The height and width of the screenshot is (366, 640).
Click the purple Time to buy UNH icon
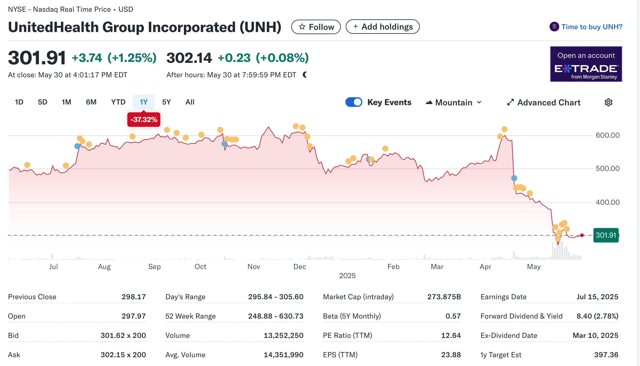(x=554, y=27)
